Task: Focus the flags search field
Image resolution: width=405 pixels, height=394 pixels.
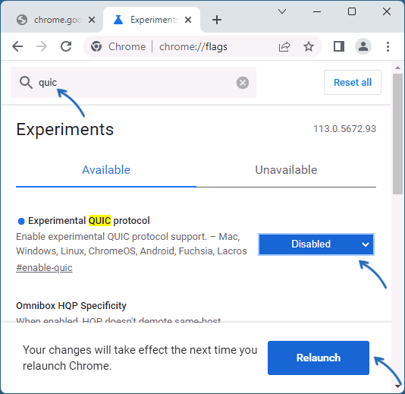Action: pos(133,83)
